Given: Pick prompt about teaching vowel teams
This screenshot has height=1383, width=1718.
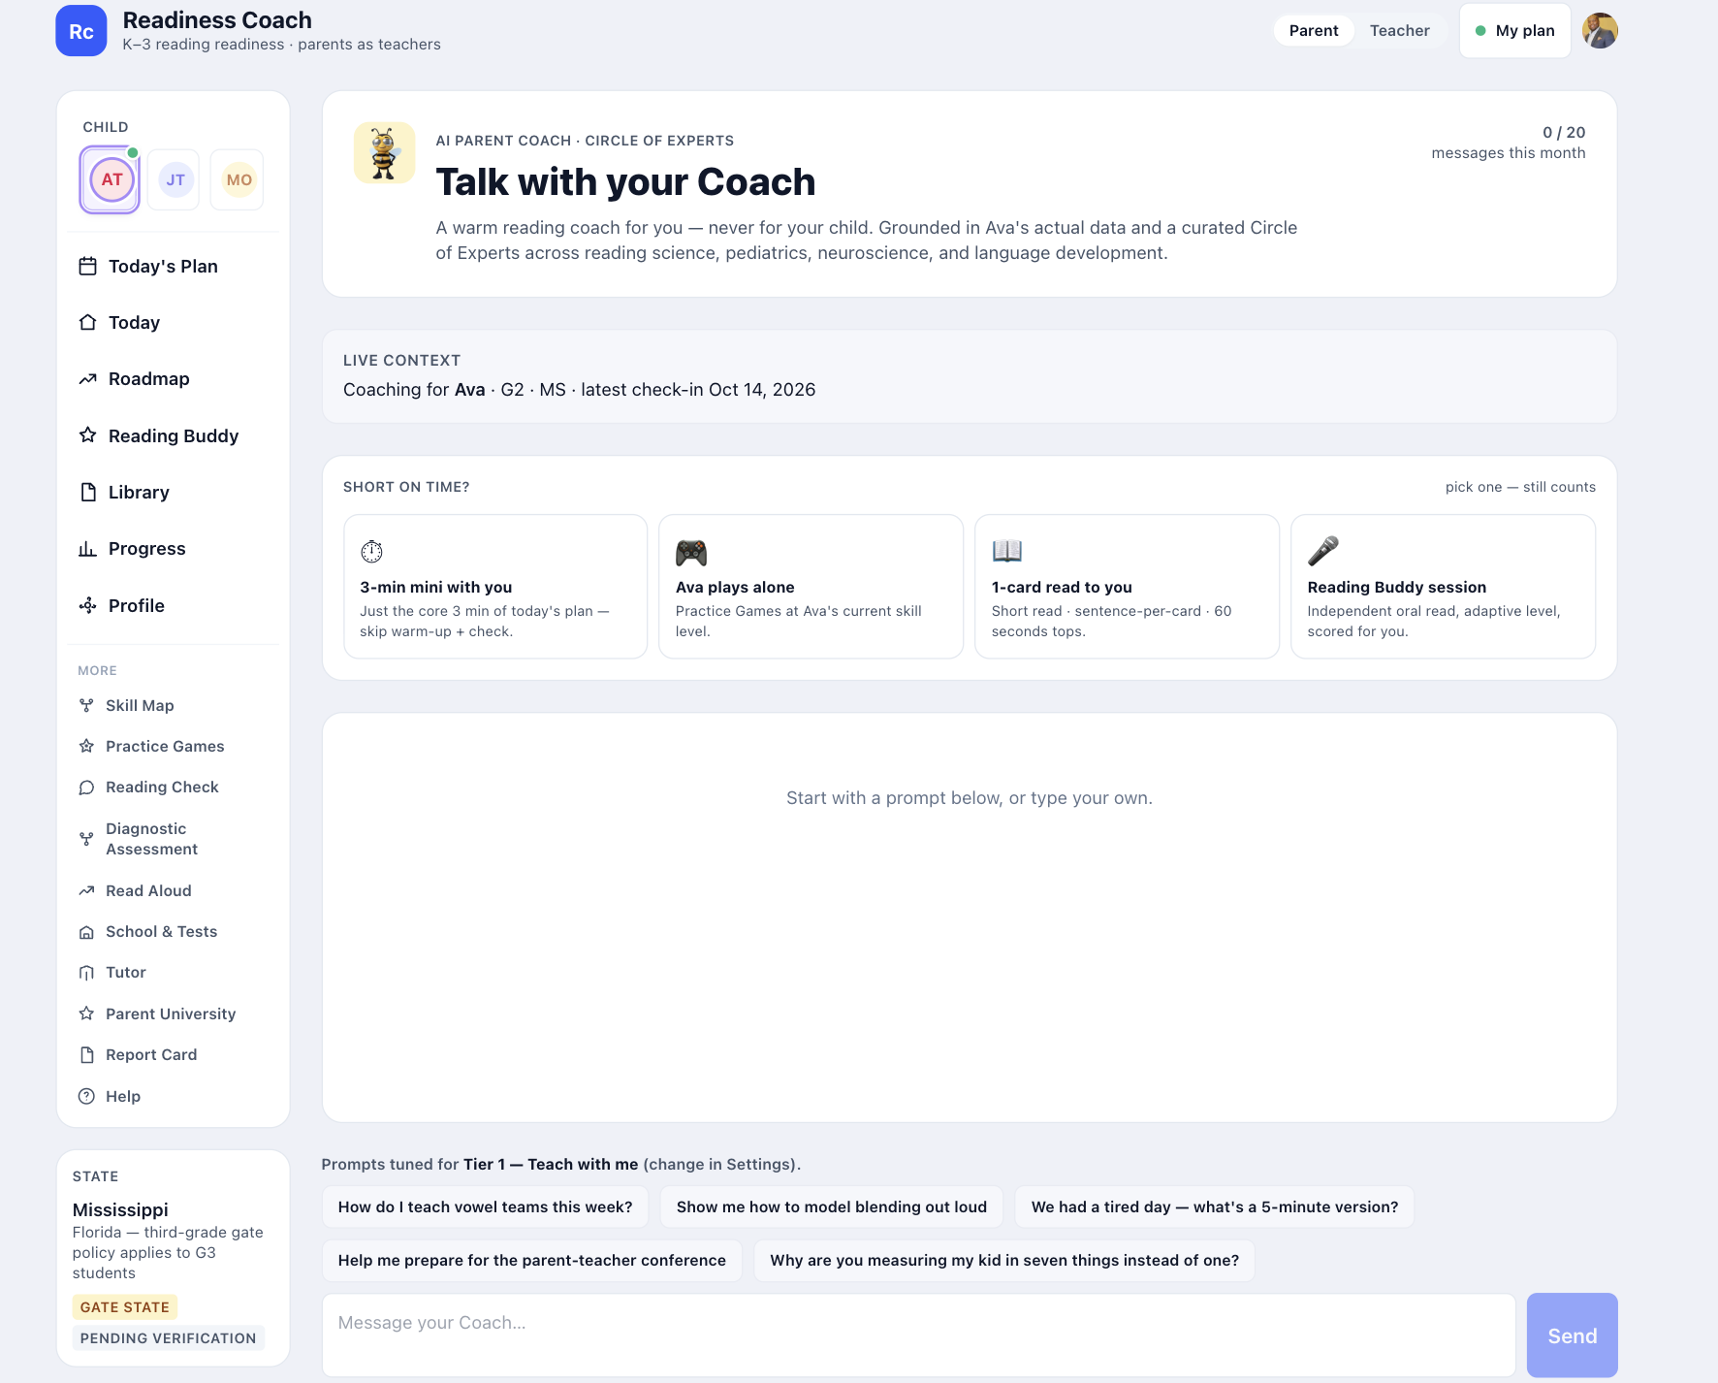Looking at the screenshot, I should 485,1206.
